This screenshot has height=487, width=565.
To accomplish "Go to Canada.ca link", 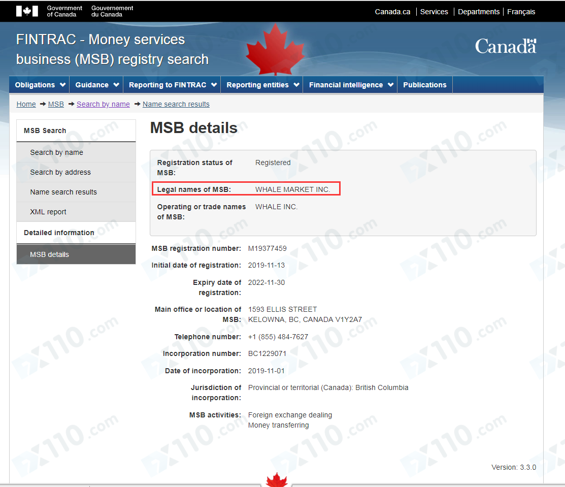I will tap(392, 12).
